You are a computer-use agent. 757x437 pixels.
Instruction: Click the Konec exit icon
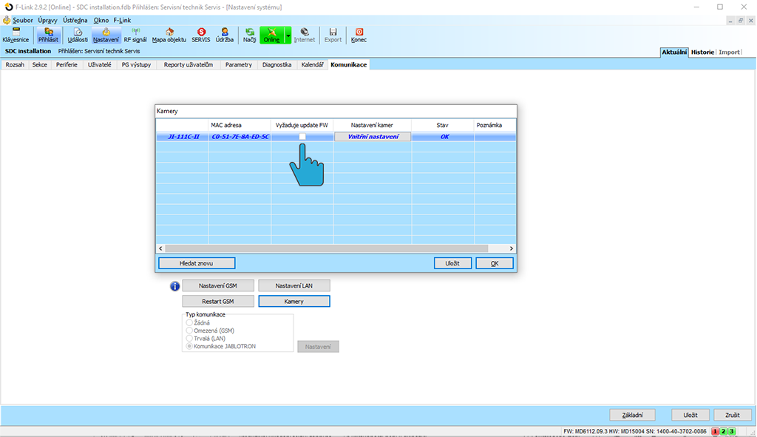coord(359,35)
